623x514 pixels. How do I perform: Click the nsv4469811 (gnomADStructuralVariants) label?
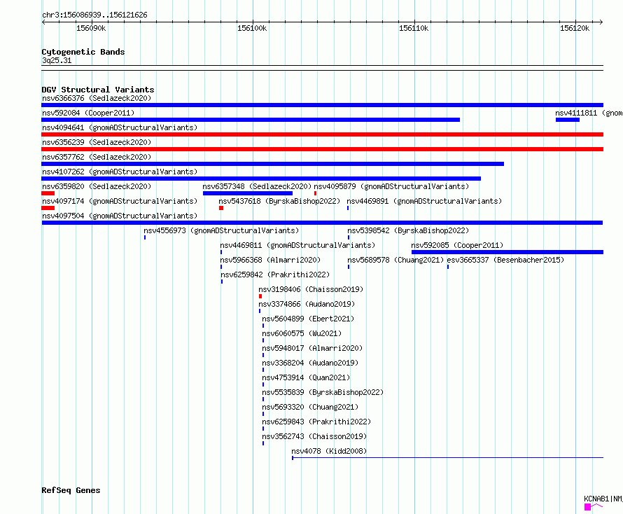click(x=297, y=245)
